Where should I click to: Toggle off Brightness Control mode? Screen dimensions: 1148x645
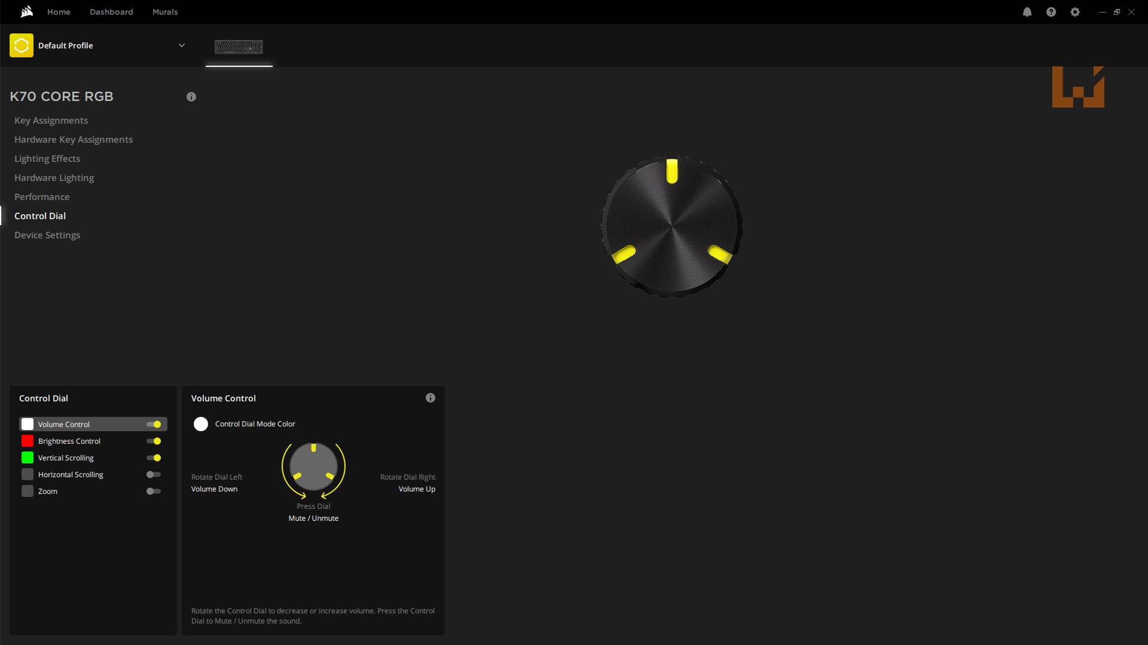click(154, 441)
